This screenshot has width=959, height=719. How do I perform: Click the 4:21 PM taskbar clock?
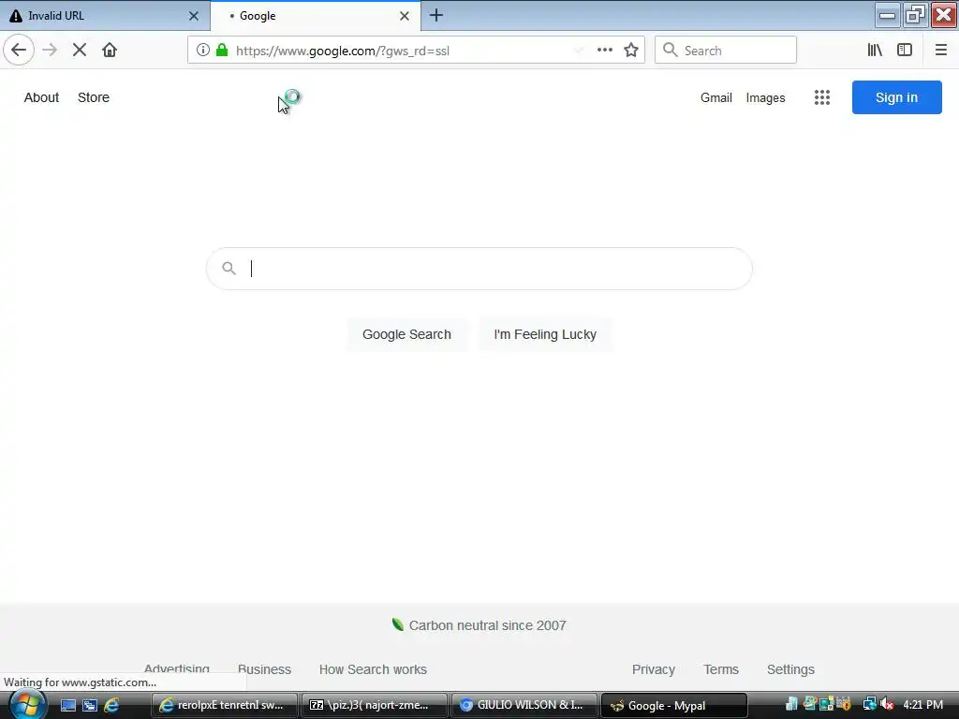click(x=922, y=704)
